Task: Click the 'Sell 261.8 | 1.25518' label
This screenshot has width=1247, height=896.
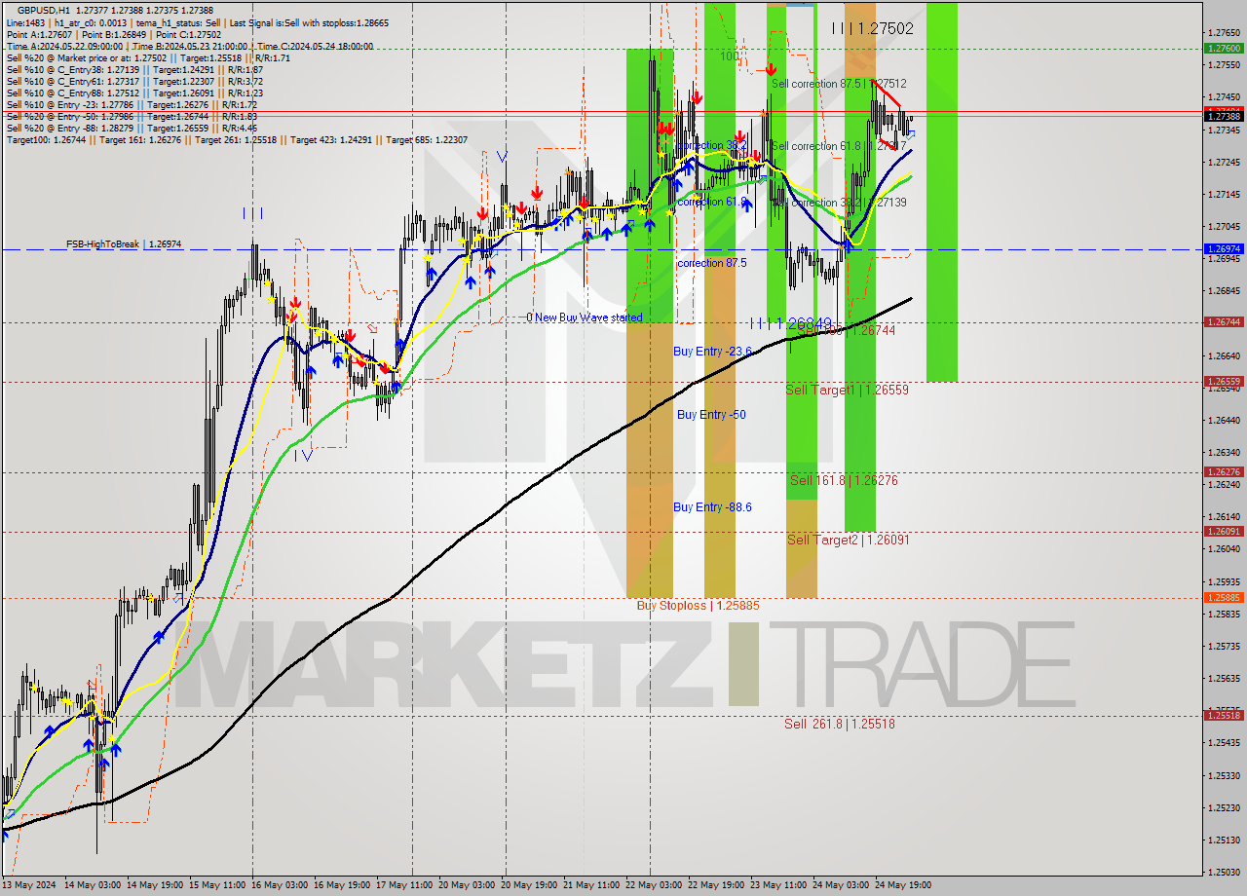Action: point(840,724)
